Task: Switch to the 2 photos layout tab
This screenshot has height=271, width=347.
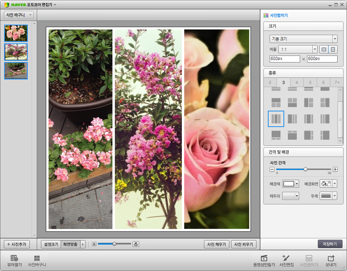Action: pyautogui.click(x=270, y=83)
